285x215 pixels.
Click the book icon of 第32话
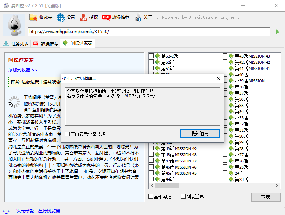pyautogui.click(x=231, y=124)
